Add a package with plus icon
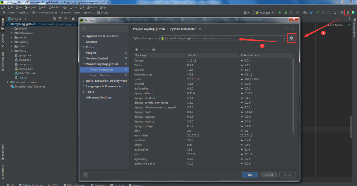This screenshot has width=357, height=186. (137, 49)
